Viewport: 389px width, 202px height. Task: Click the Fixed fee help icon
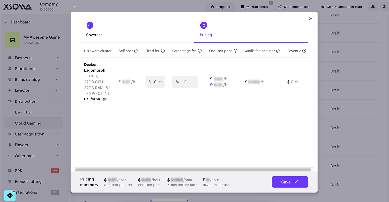[163, 51]
